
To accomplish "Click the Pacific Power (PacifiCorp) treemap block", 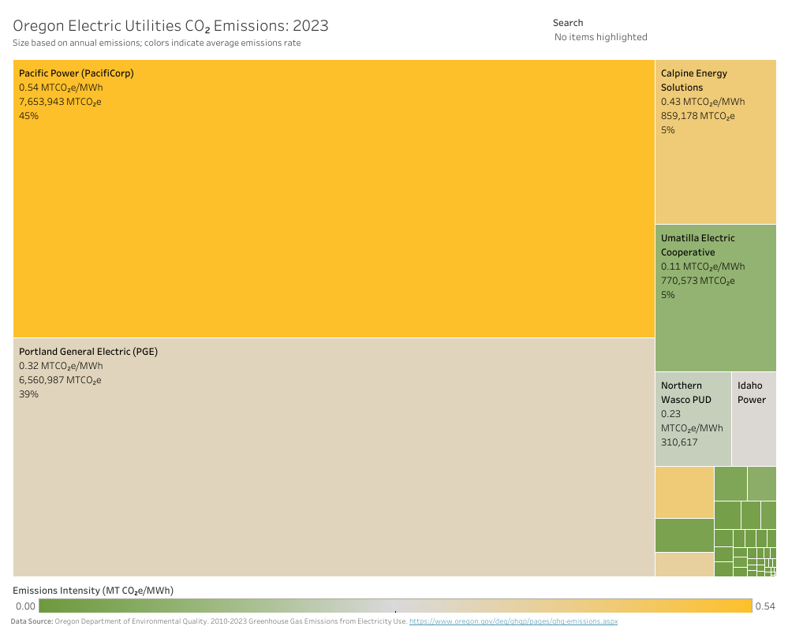I will pyautogui.click(x=334, y=199).
